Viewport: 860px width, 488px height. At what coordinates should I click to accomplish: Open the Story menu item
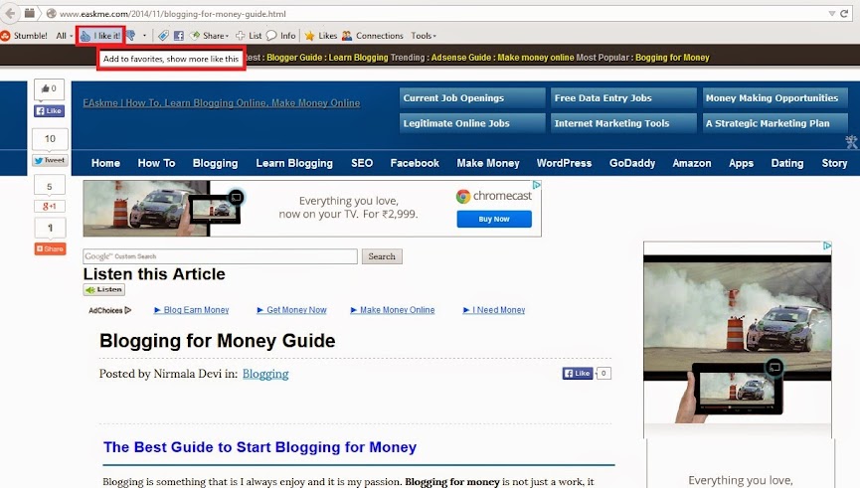834,163
